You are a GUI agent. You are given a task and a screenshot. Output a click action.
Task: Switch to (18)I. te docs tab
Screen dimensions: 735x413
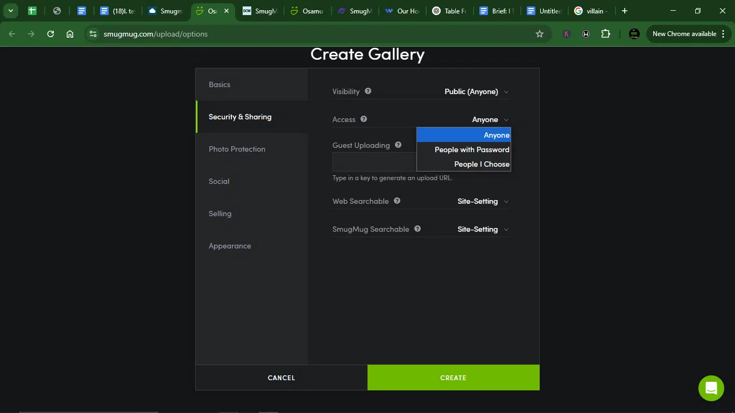(118, 11)
